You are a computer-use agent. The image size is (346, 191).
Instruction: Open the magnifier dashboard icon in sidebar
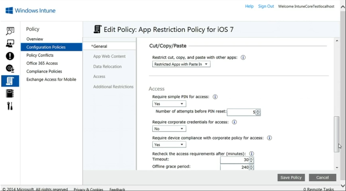pos(10,31)
